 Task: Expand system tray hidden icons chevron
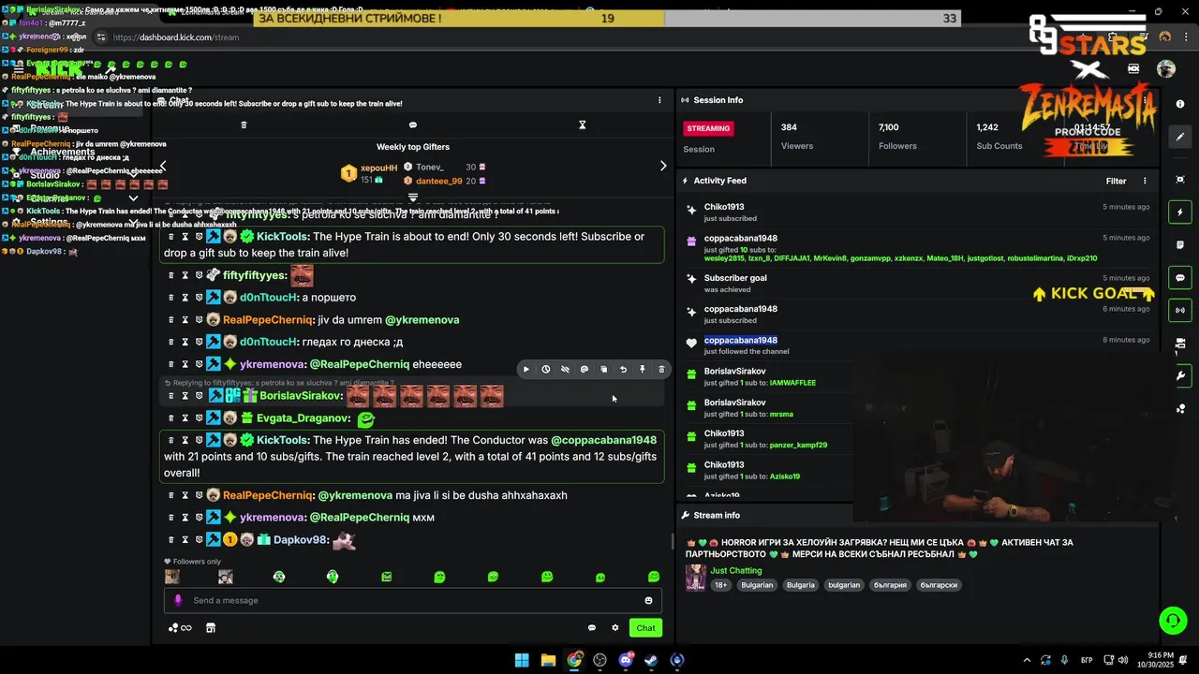coord(1027,660)
